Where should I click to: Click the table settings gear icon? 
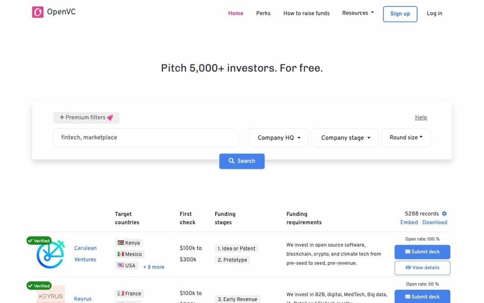[444, 213]
